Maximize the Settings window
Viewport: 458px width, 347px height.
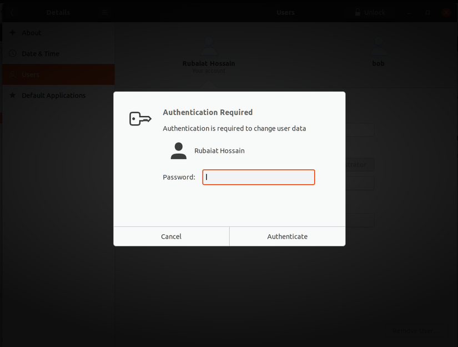(x=427, y=13)
